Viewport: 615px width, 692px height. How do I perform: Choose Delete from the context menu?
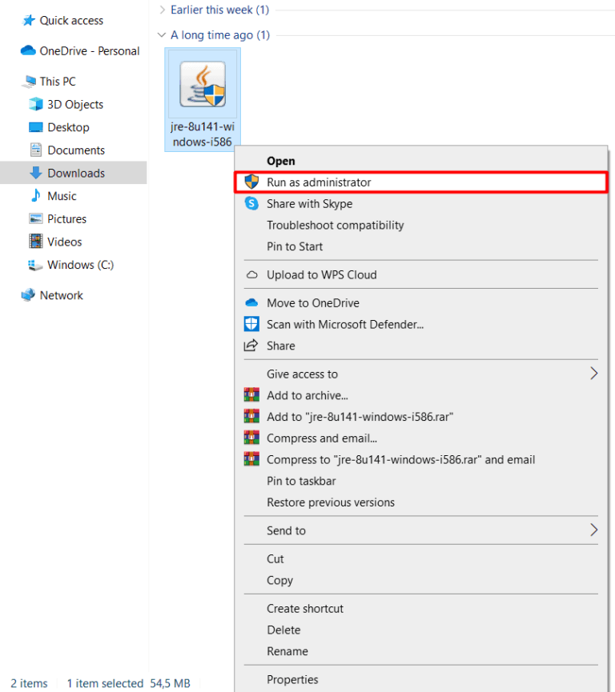point(420,630)
